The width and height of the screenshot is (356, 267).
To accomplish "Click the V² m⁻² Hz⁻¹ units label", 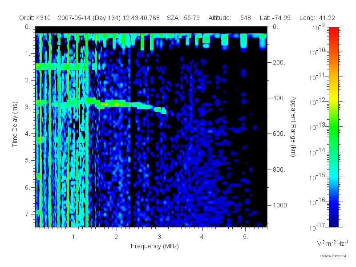I will click(x=332, y=243).
